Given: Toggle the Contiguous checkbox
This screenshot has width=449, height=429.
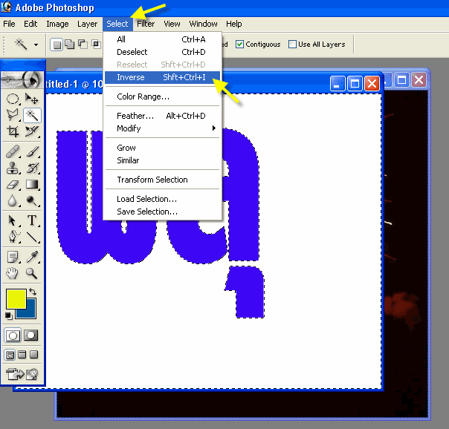Looking at the screenshot, I should pyautogui.click(x=239, y=45).
